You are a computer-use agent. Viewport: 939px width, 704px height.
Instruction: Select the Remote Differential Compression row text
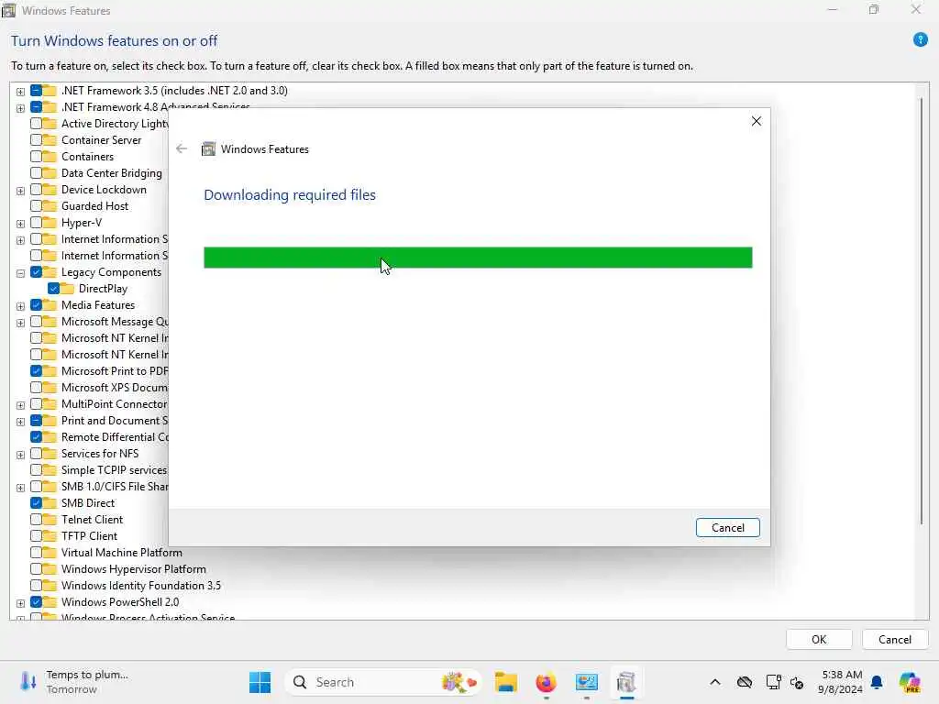click(x=115, y=437)
